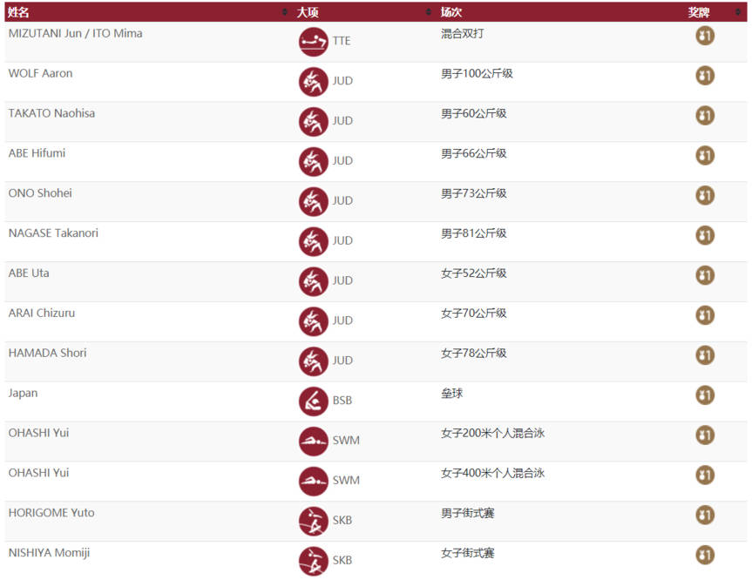
Task: Click gold medal icon for WOLF Aaron
Action: coord(705,75)
